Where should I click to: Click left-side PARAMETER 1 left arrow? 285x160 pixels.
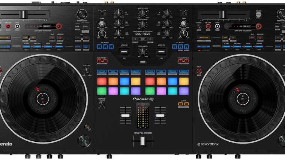(x=99, y=61)
